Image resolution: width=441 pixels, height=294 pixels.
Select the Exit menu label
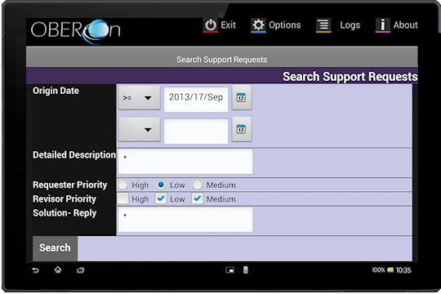pos(228,25)
